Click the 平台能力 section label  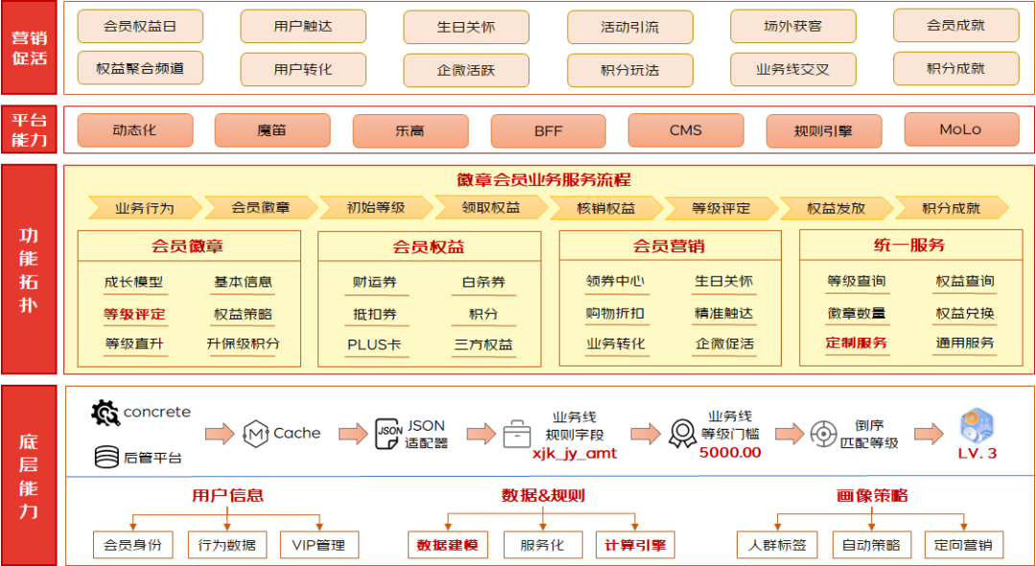tap(29, 129)
